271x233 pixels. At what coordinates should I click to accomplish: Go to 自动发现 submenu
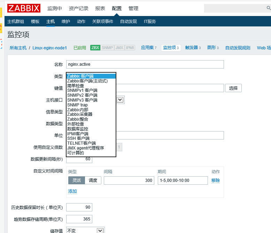(129, 22)
